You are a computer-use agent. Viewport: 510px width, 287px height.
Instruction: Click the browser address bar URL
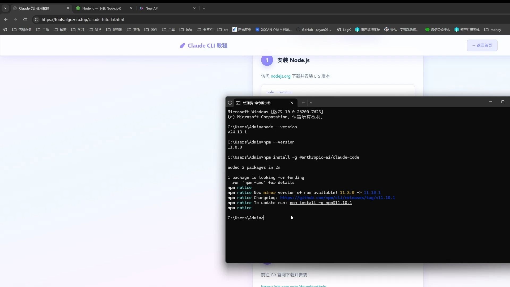(83, 20)
